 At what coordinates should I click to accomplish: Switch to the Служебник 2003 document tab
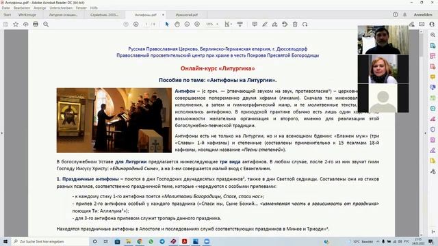point(105,14)
